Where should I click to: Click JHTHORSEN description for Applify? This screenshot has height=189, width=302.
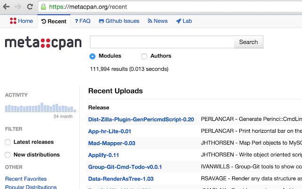(252, 155)
